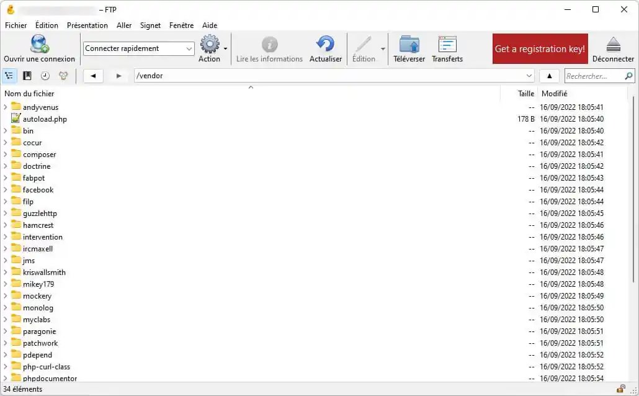
Task: Select the pdepend folder row
Action: click(314, 355)
